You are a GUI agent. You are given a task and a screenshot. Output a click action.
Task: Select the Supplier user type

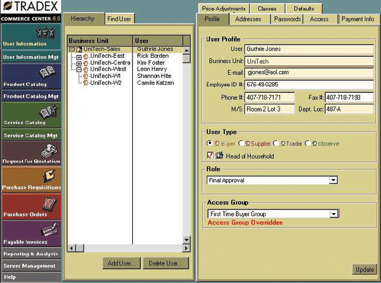click(x=241, y=144)
